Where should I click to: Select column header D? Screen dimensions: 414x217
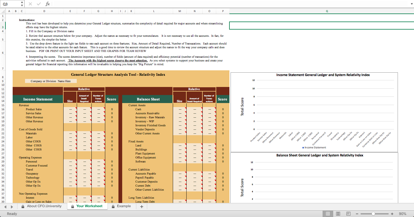(44, 11)
